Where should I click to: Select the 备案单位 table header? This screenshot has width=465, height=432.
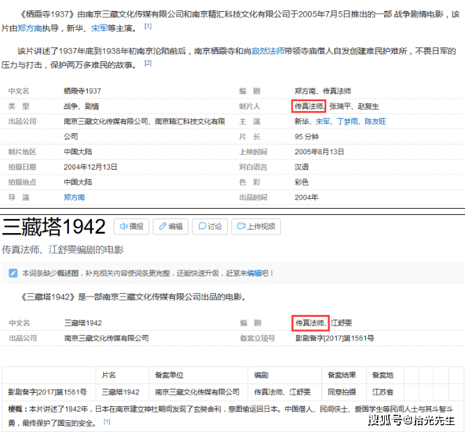(x=169, y=375)
